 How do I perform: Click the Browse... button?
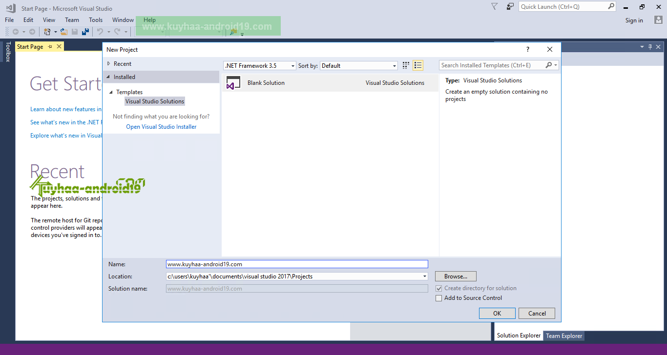pyautogui.click(x=456, y=276)
